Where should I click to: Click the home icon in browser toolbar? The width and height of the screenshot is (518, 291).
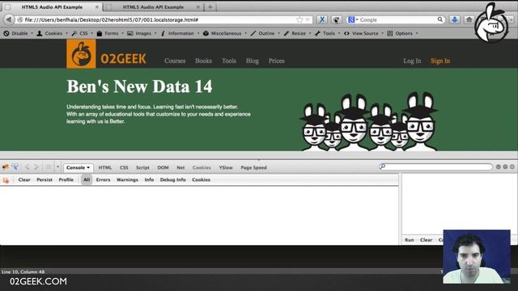click(469, 19)
